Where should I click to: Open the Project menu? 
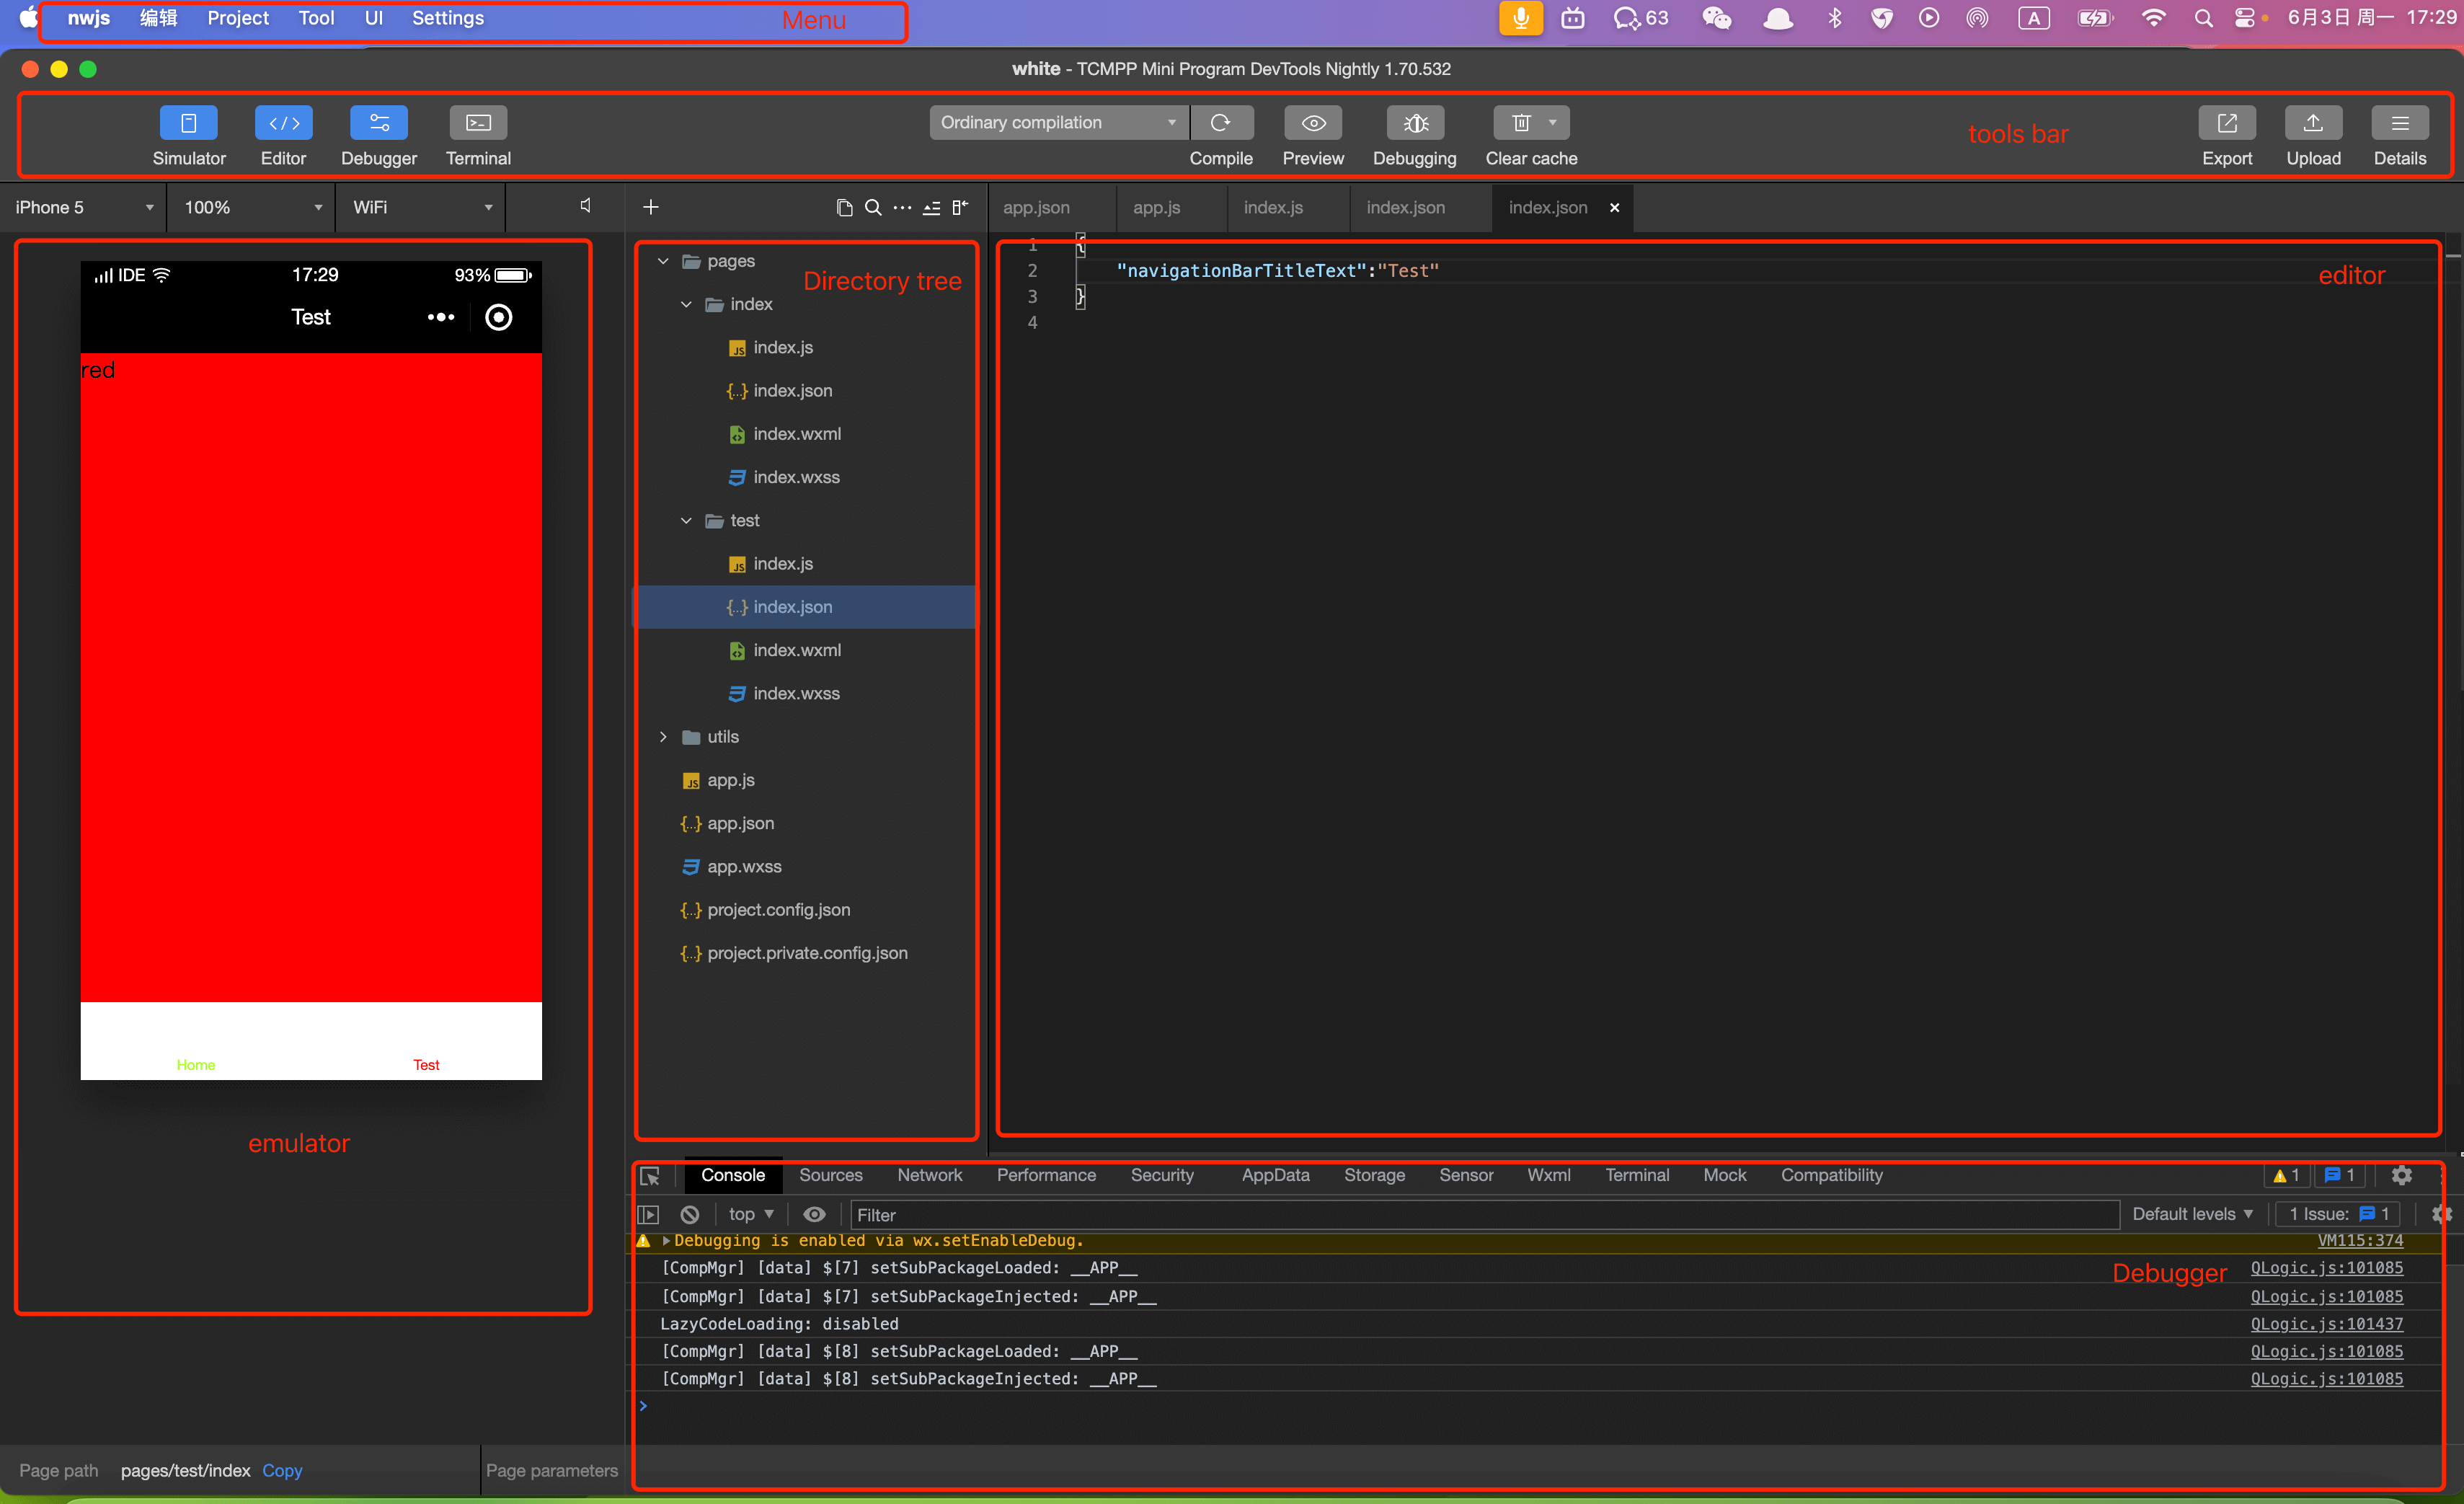point(237,18)
